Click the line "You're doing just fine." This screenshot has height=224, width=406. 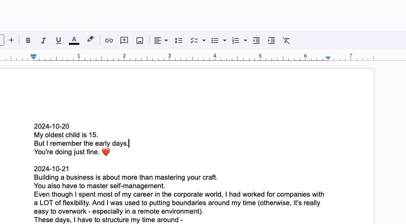tap(67, 152)
